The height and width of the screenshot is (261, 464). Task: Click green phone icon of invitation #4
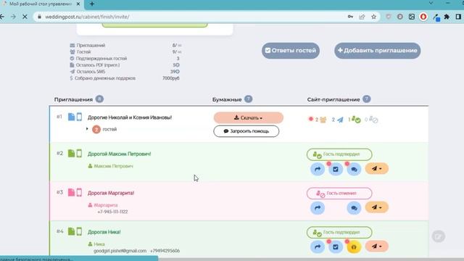coord(79,231)
